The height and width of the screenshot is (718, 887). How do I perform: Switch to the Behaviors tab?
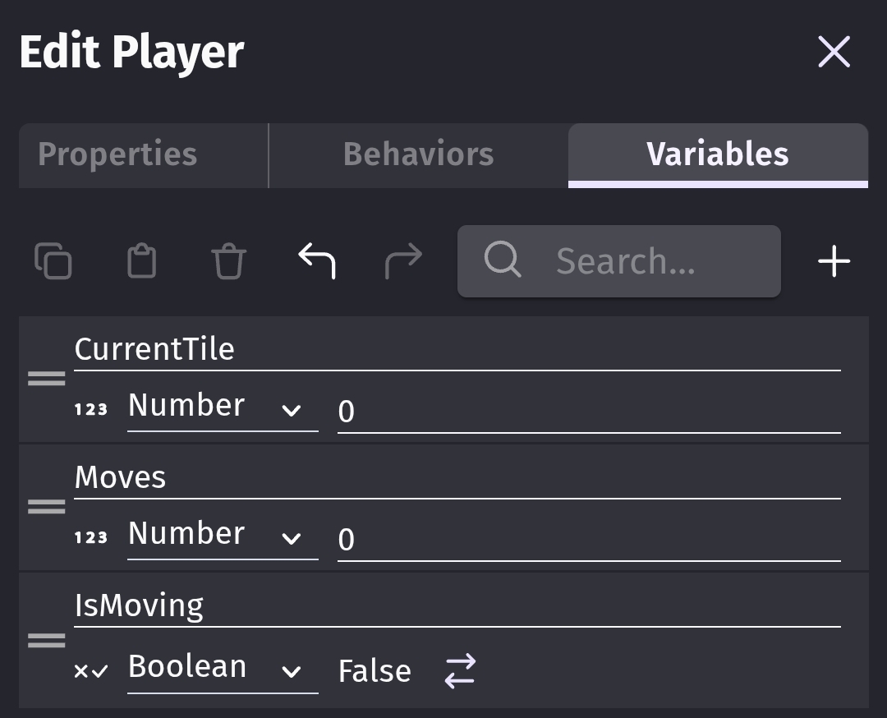tap(418, 154)
